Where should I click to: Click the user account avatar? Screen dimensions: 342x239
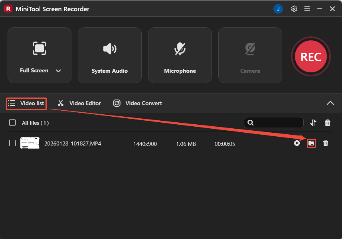coord(278,8)
